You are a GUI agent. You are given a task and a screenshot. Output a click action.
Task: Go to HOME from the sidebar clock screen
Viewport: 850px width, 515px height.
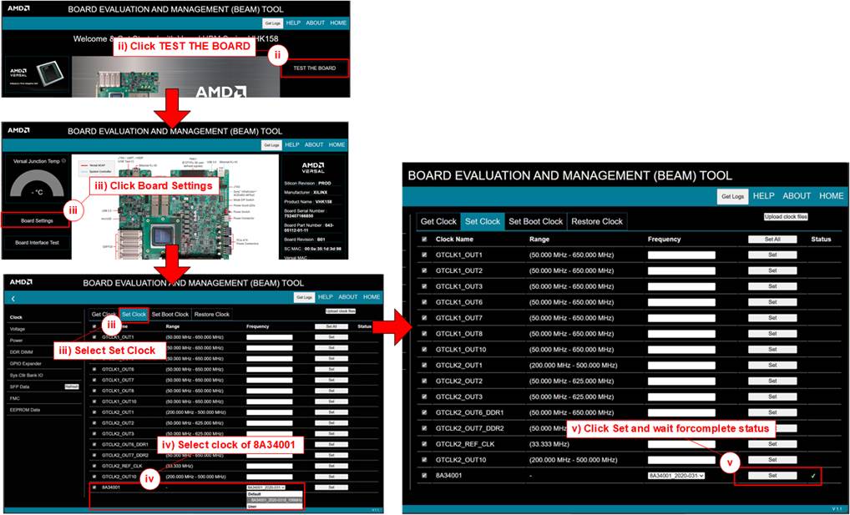(372, 296)
